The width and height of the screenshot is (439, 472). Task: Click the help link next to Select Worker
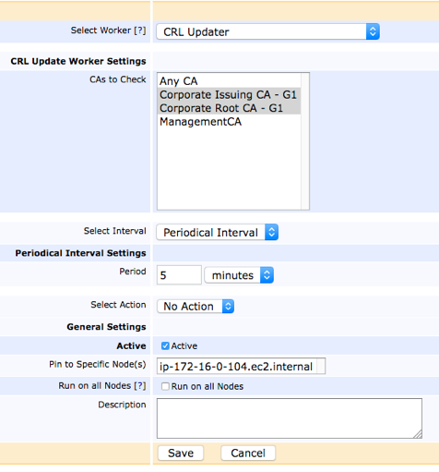[140, 30]
